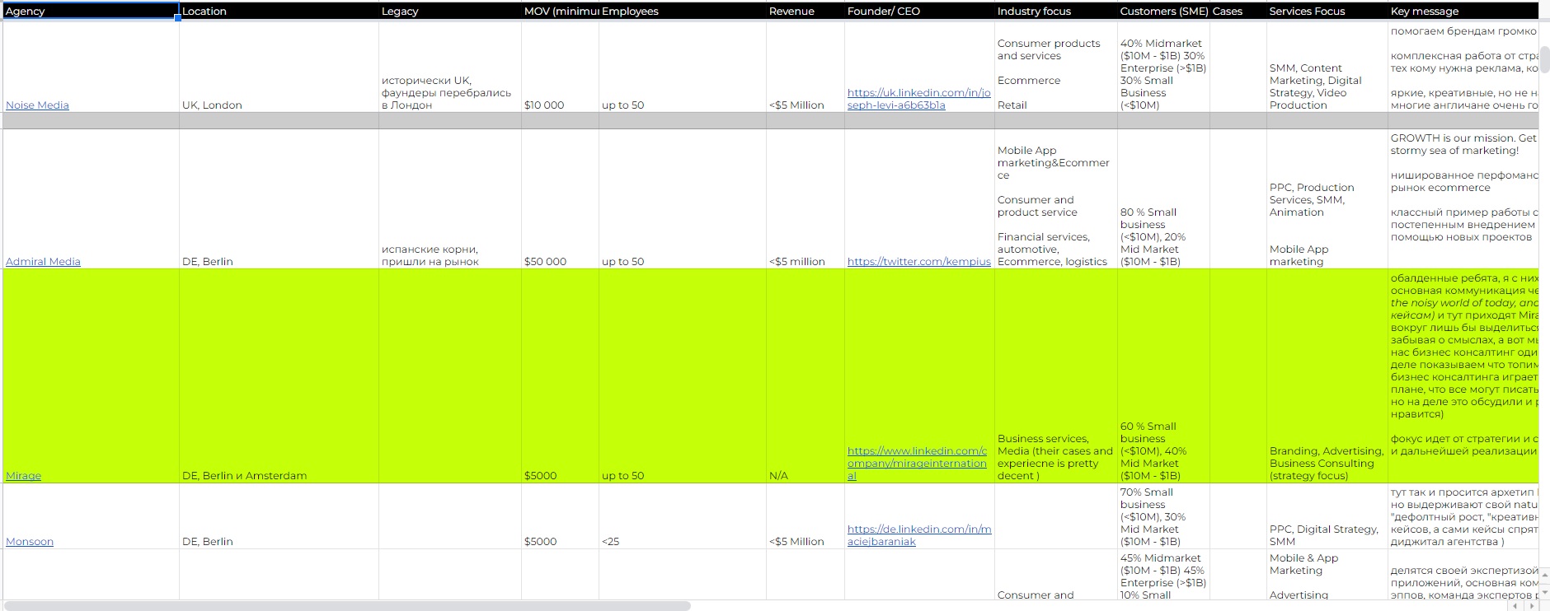Open the de.linkedin.com maciejbaraniak link
This screenshot has height=611, width=1550.
click(x=919, y=535)
